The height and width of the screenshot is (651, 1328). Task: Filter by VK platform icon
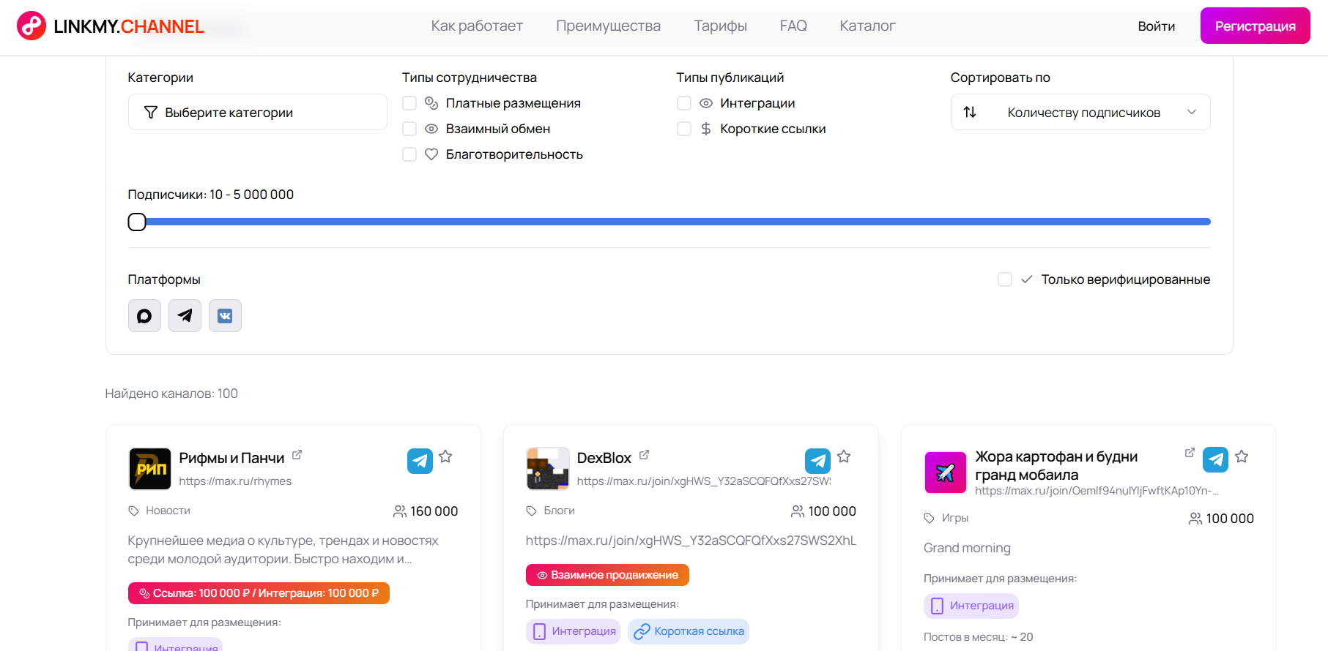[225, 316]
